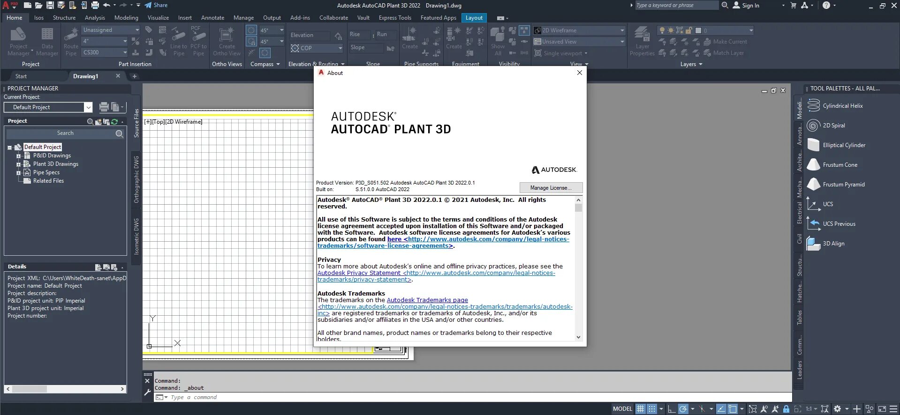This screenshot has height=415, width=900.
Task: Click the Manage License button
Action: click(551, 188)
